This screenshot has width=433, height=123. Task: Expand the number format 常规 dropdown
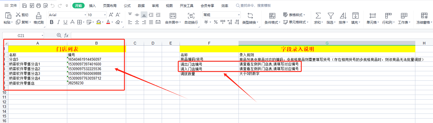239,15
